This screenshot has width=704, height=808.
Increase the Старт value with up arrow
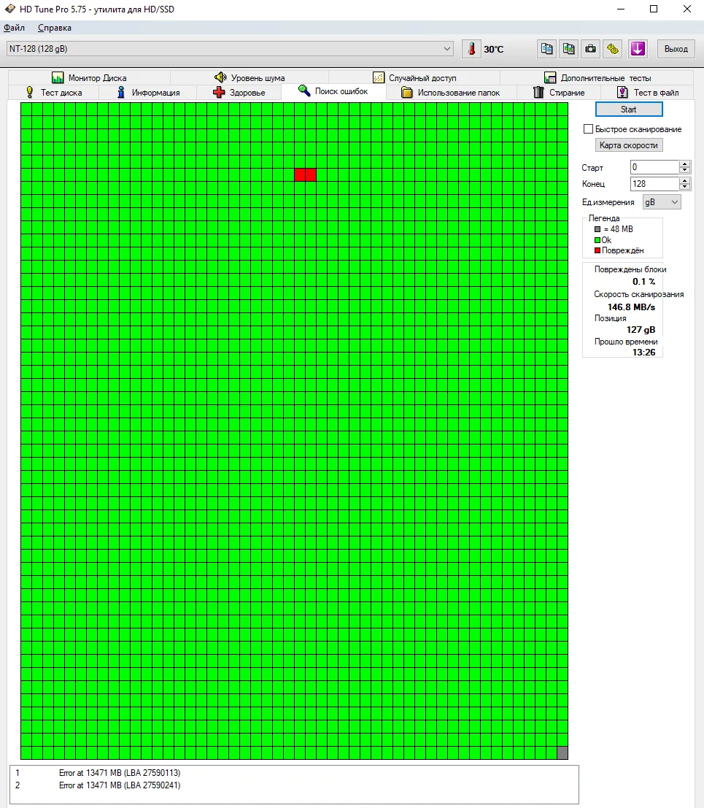(684, 164)
